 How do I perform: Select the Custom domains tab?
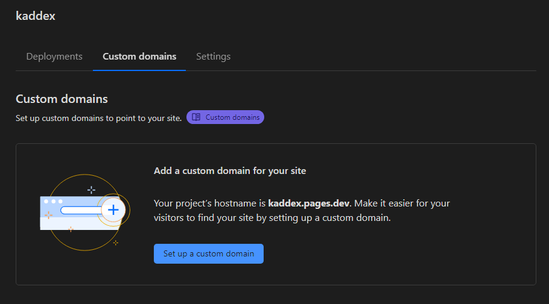tap(139, 57)
